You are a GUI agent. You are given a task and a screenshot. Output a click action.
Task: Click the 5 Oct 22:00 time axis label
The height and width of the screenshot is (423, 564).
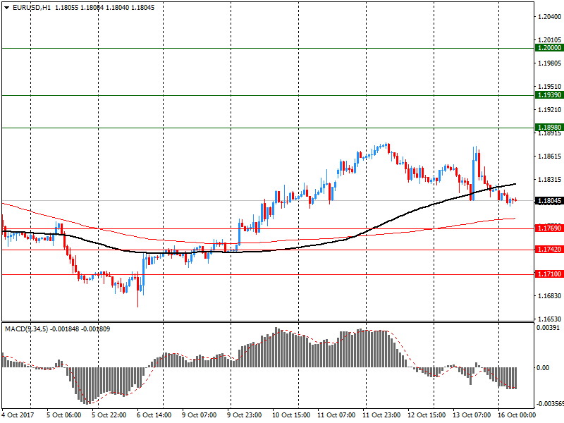pyautogui.click(x=109, y=415)
